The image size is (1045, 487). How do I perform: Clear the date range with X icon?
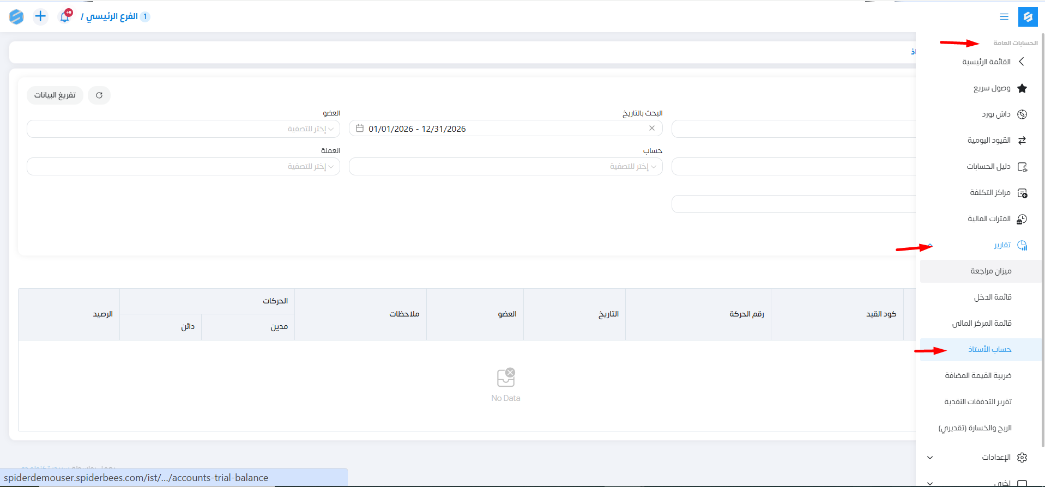tap(651, 129)
